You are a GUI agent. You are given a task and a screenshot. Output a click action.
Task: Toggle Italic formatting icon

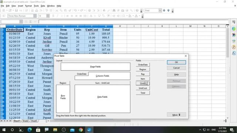tap(57, 16)
